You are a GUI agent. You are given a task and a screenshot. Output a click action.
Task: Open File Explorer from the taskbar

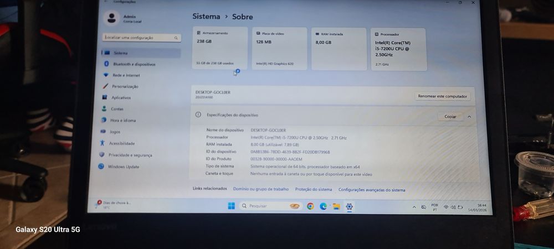click(336, 207)
